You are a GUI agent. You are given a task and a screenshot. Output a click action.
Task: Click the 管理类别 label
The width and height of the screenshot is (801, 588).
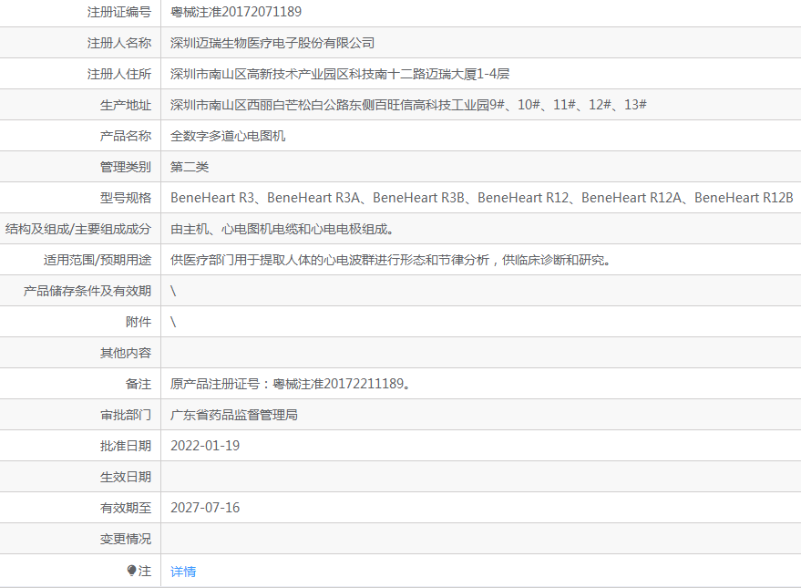(126, 167)
